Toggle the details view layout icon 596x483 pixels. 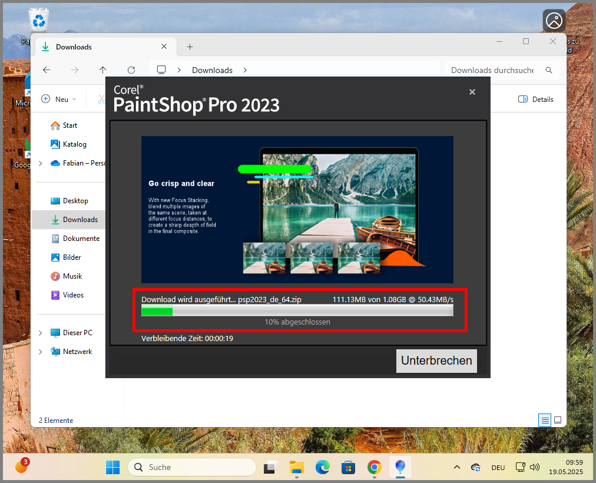tap(557, 420)
